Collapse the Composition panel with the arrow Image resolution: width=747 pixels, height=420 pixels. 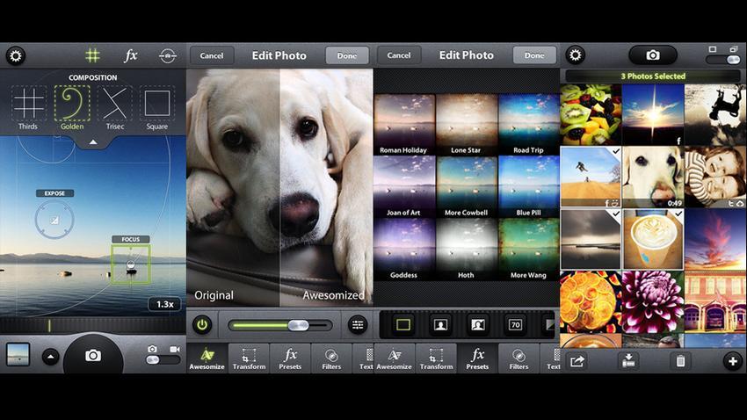[92, 141]
